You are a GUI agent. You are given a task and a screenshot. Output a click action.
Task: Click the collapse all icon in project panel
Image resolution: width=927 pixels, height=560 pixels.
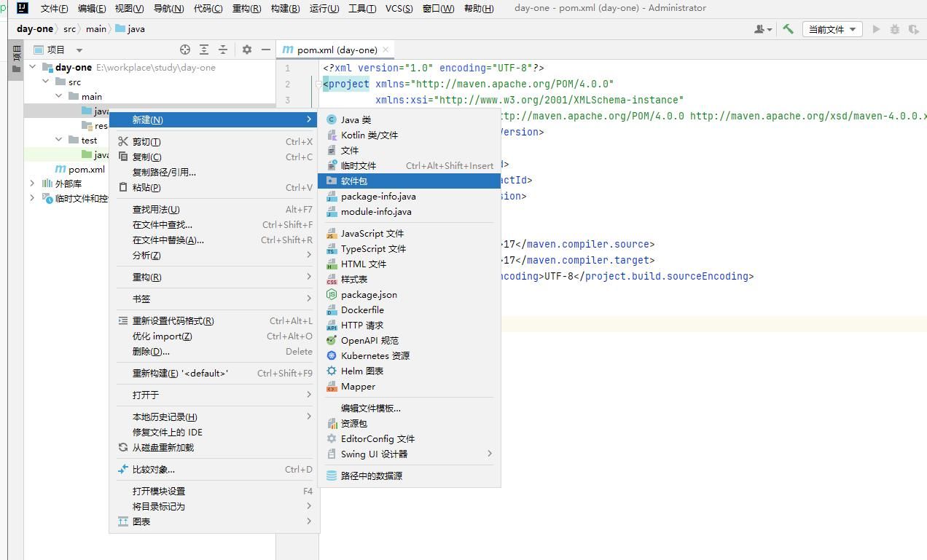[223, 50]
